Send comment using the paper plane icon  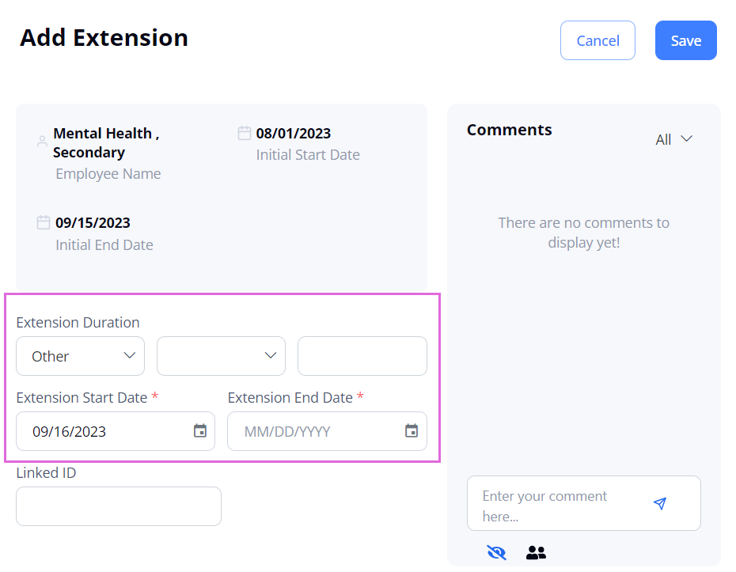click(x=660, y=503)
